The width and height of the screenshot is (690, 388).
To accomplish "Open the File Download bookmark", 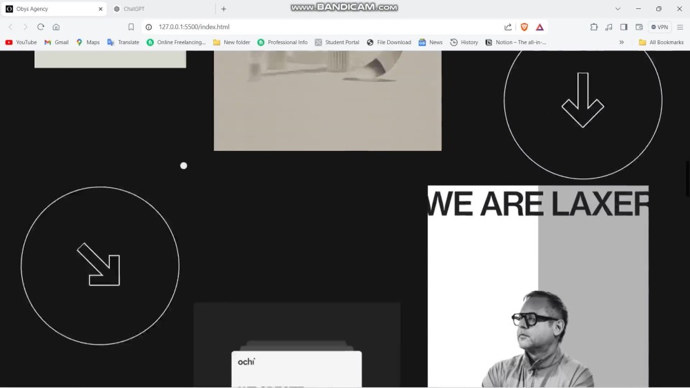I will [x=389, y=42].
